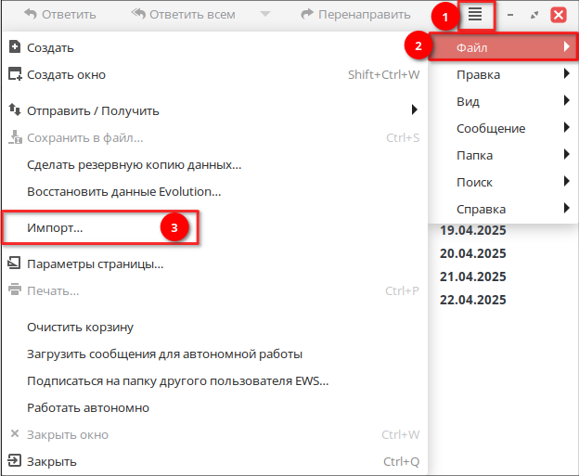Open the Файл menu
This screenshot has width=579, height=476.
tap(503, 47)
